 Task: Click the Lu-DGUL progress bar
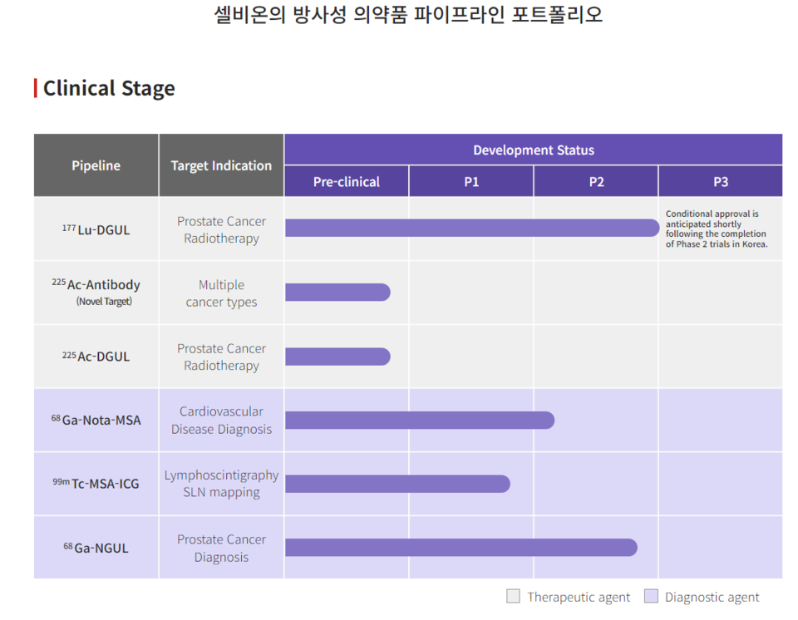point(472,228)
